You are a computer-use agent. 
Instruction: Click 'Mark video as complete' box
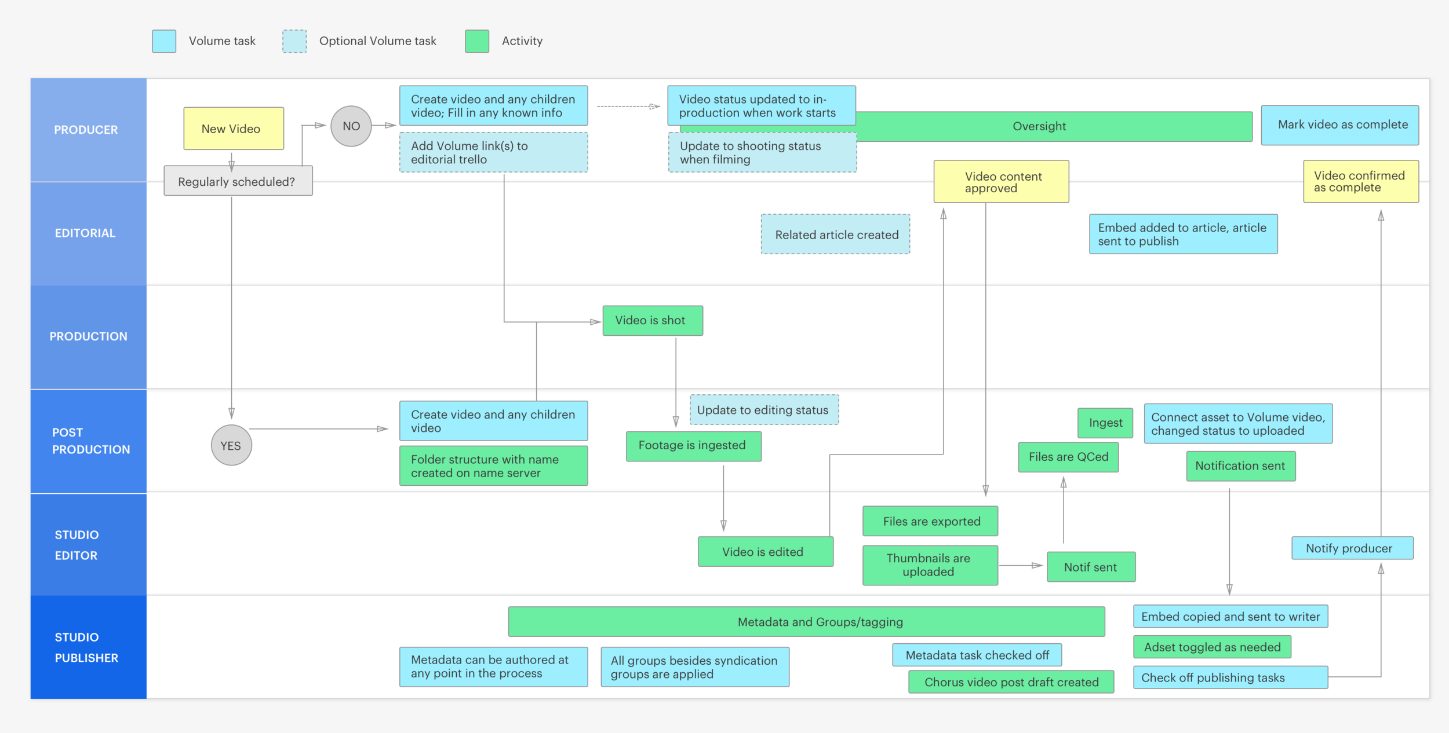tap(1340, 125)
